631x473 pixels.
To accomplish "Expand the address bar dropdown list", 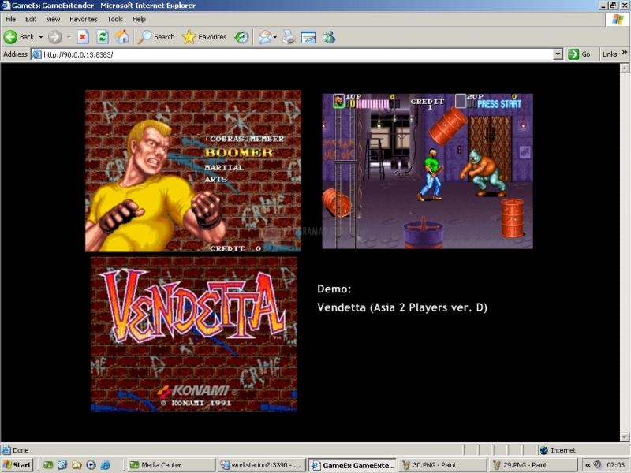I will coord(558,54).
